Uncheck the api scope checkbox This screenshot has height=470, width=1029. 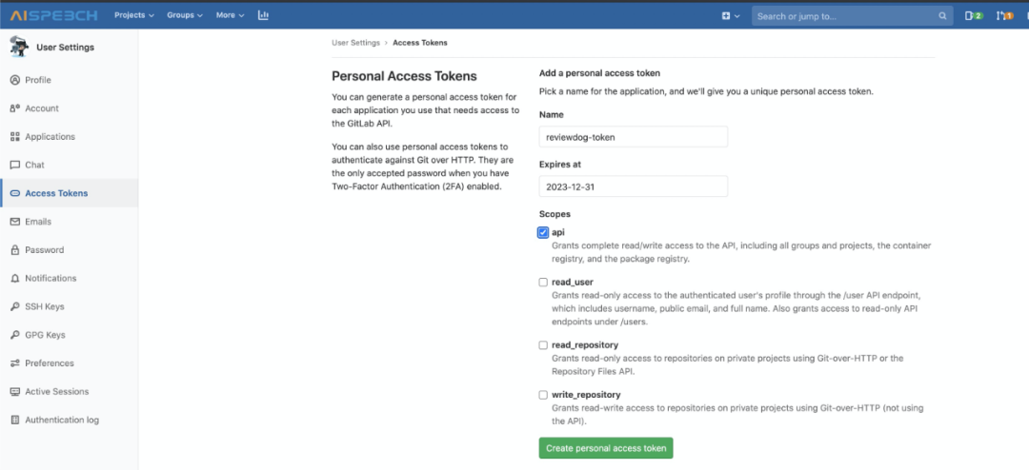pyautogui.click(x=543, y=232)
